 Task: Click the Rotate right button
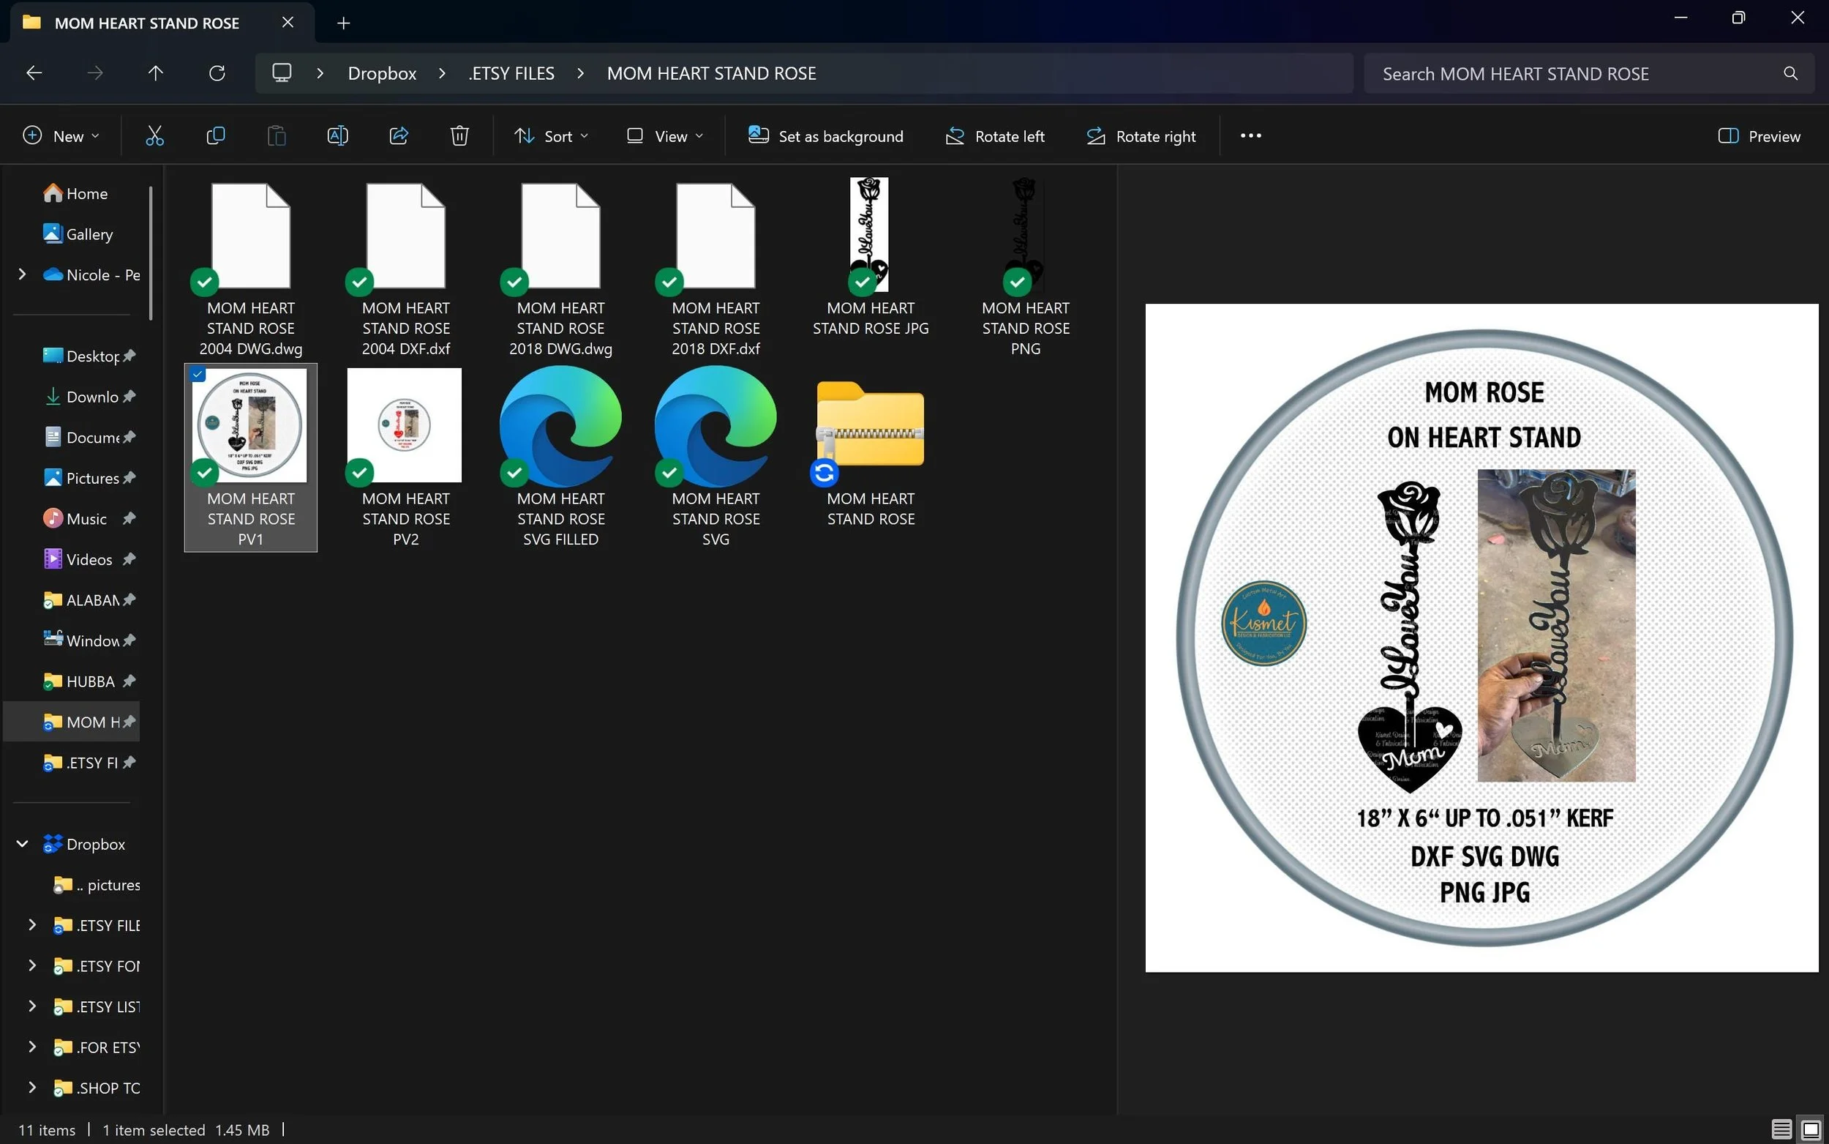tap(1141, 136)
